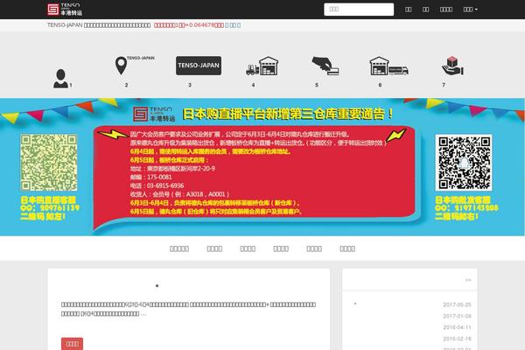Click the TENSO-JAPAN notice text below the header
The width and height of the screenshot is (525, 350).
pos(99,25)
